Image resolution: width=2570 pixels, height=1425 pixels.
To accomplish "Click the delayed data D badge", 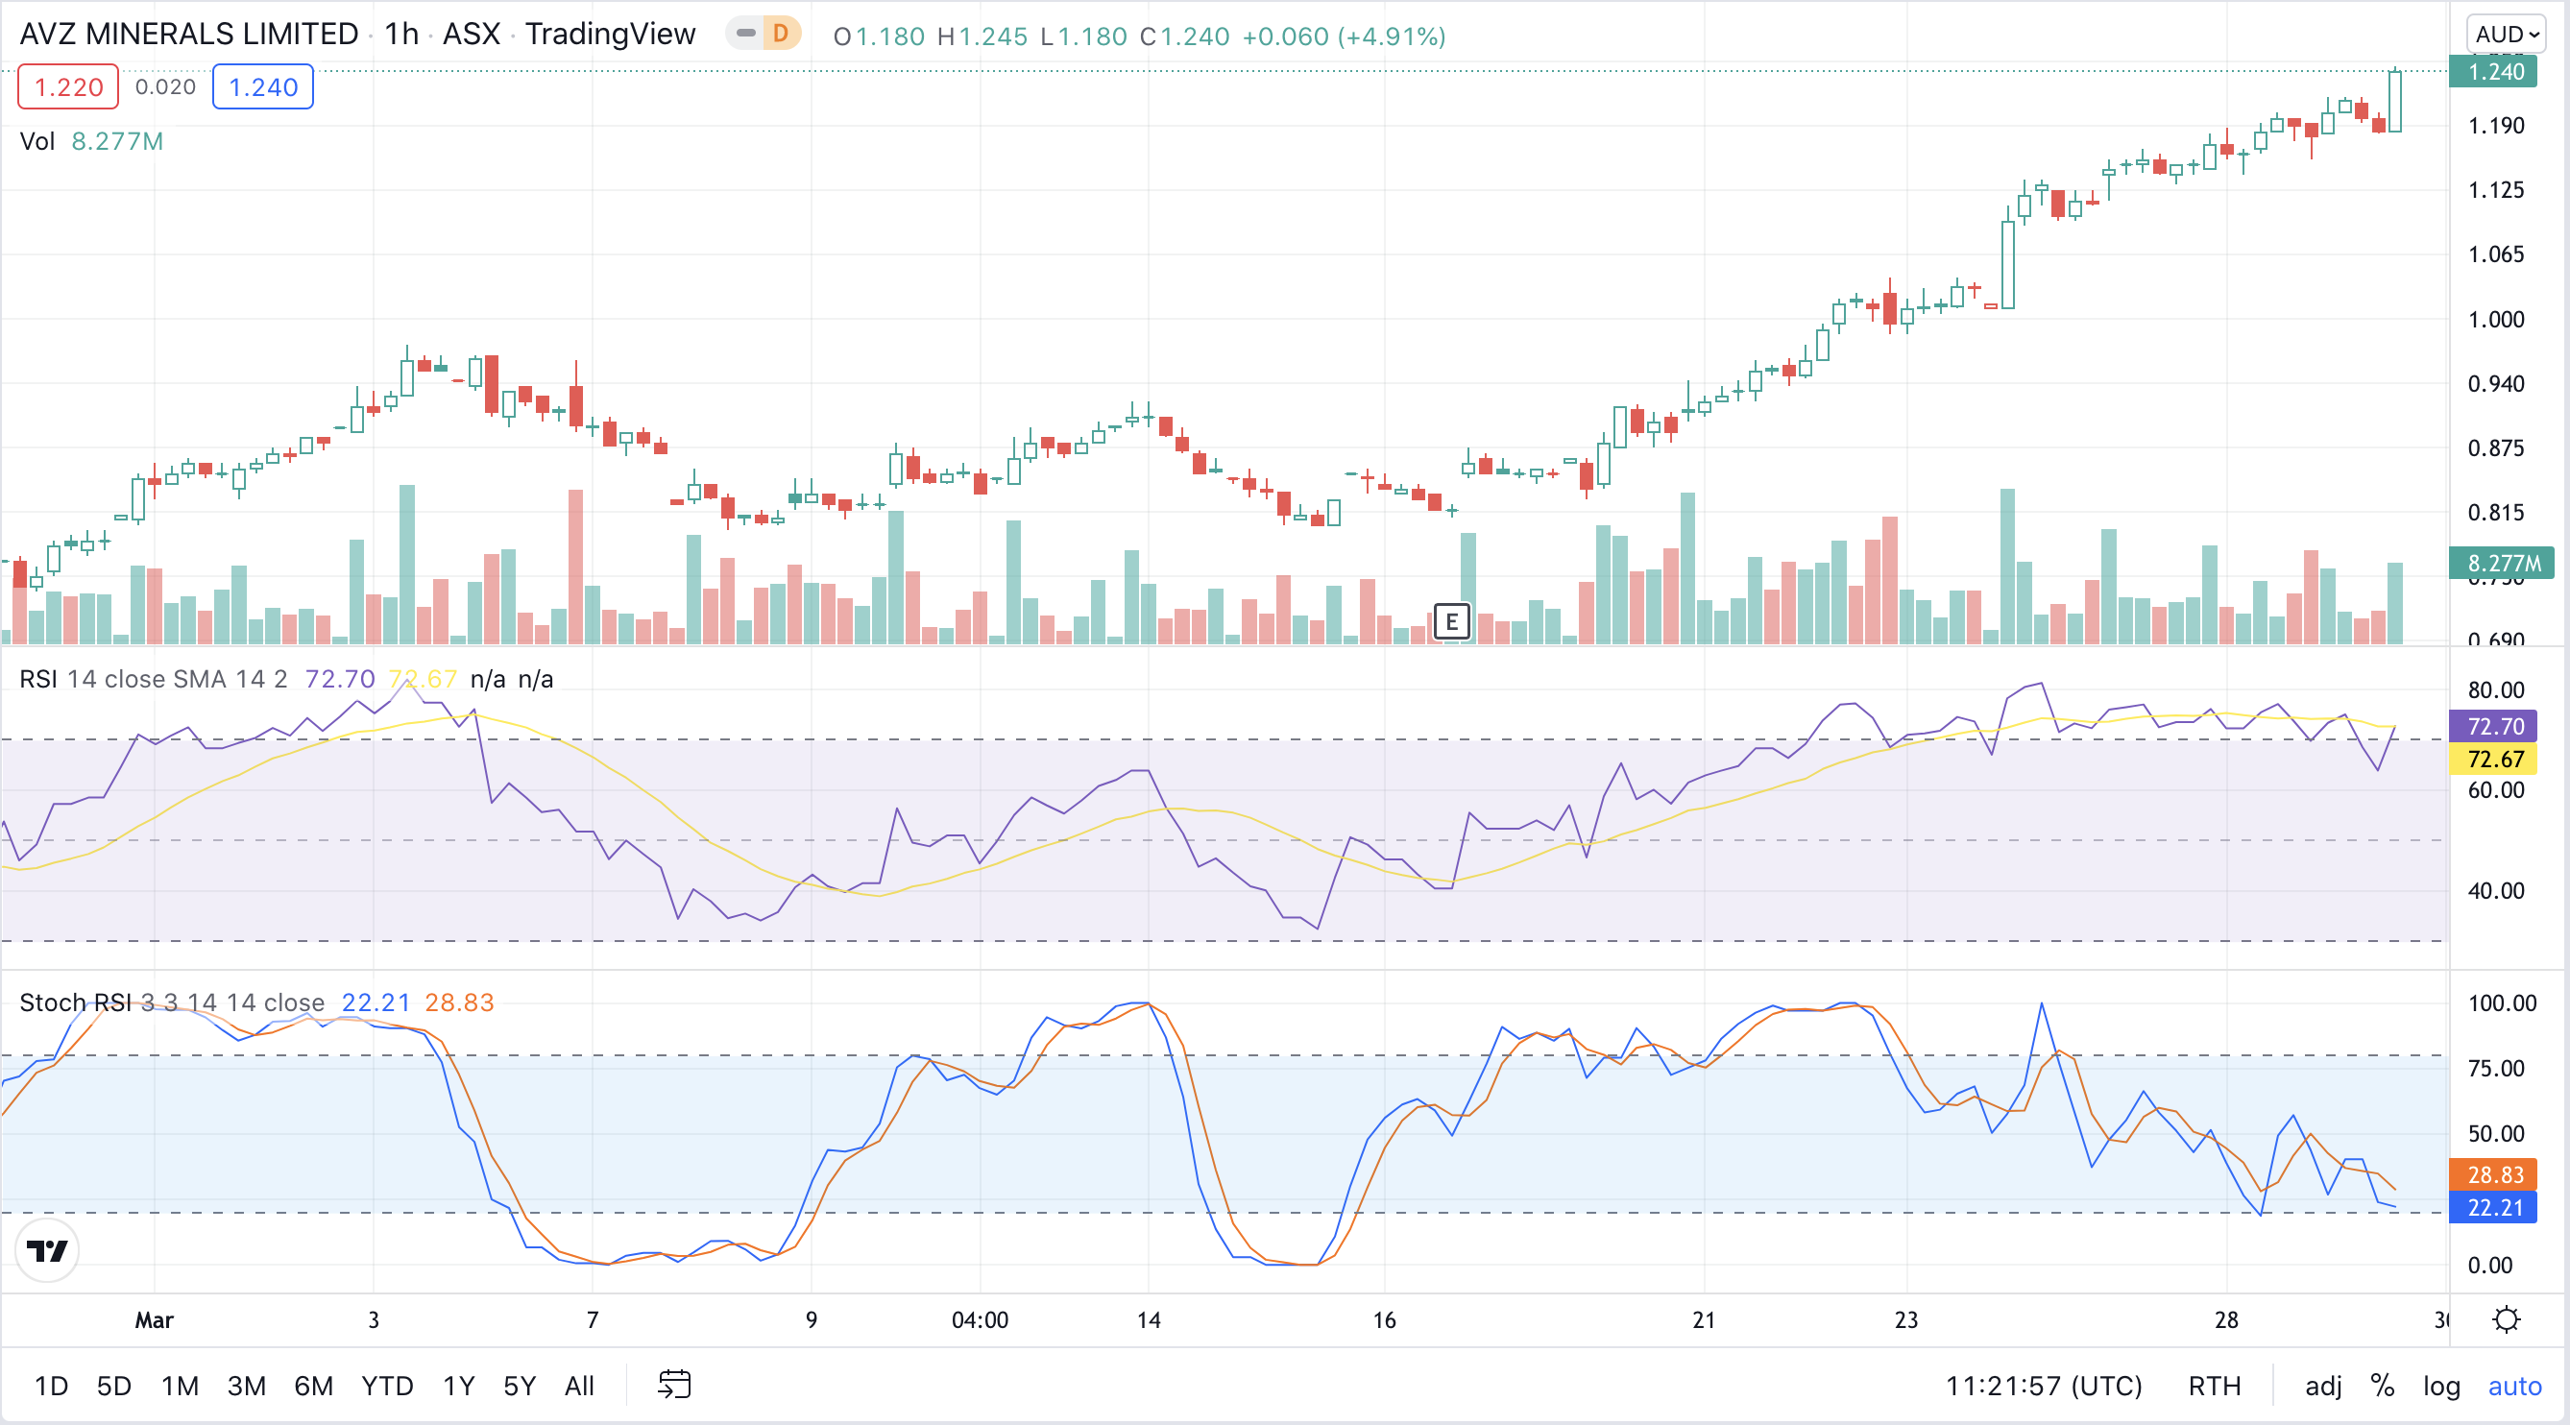I will [780, 34].
